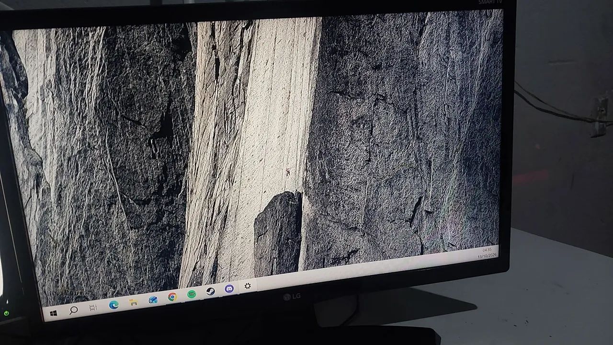
Task: Open the blue app beside File Explorer
Action: point(153,300)
